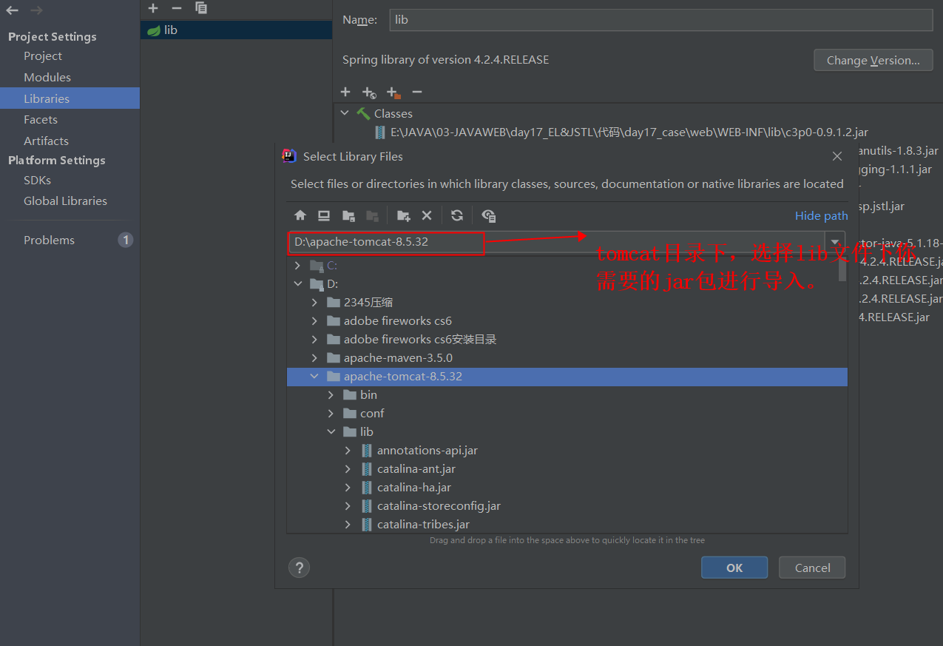Remove the selected library

pyautogui.click(x=176, y=8)
